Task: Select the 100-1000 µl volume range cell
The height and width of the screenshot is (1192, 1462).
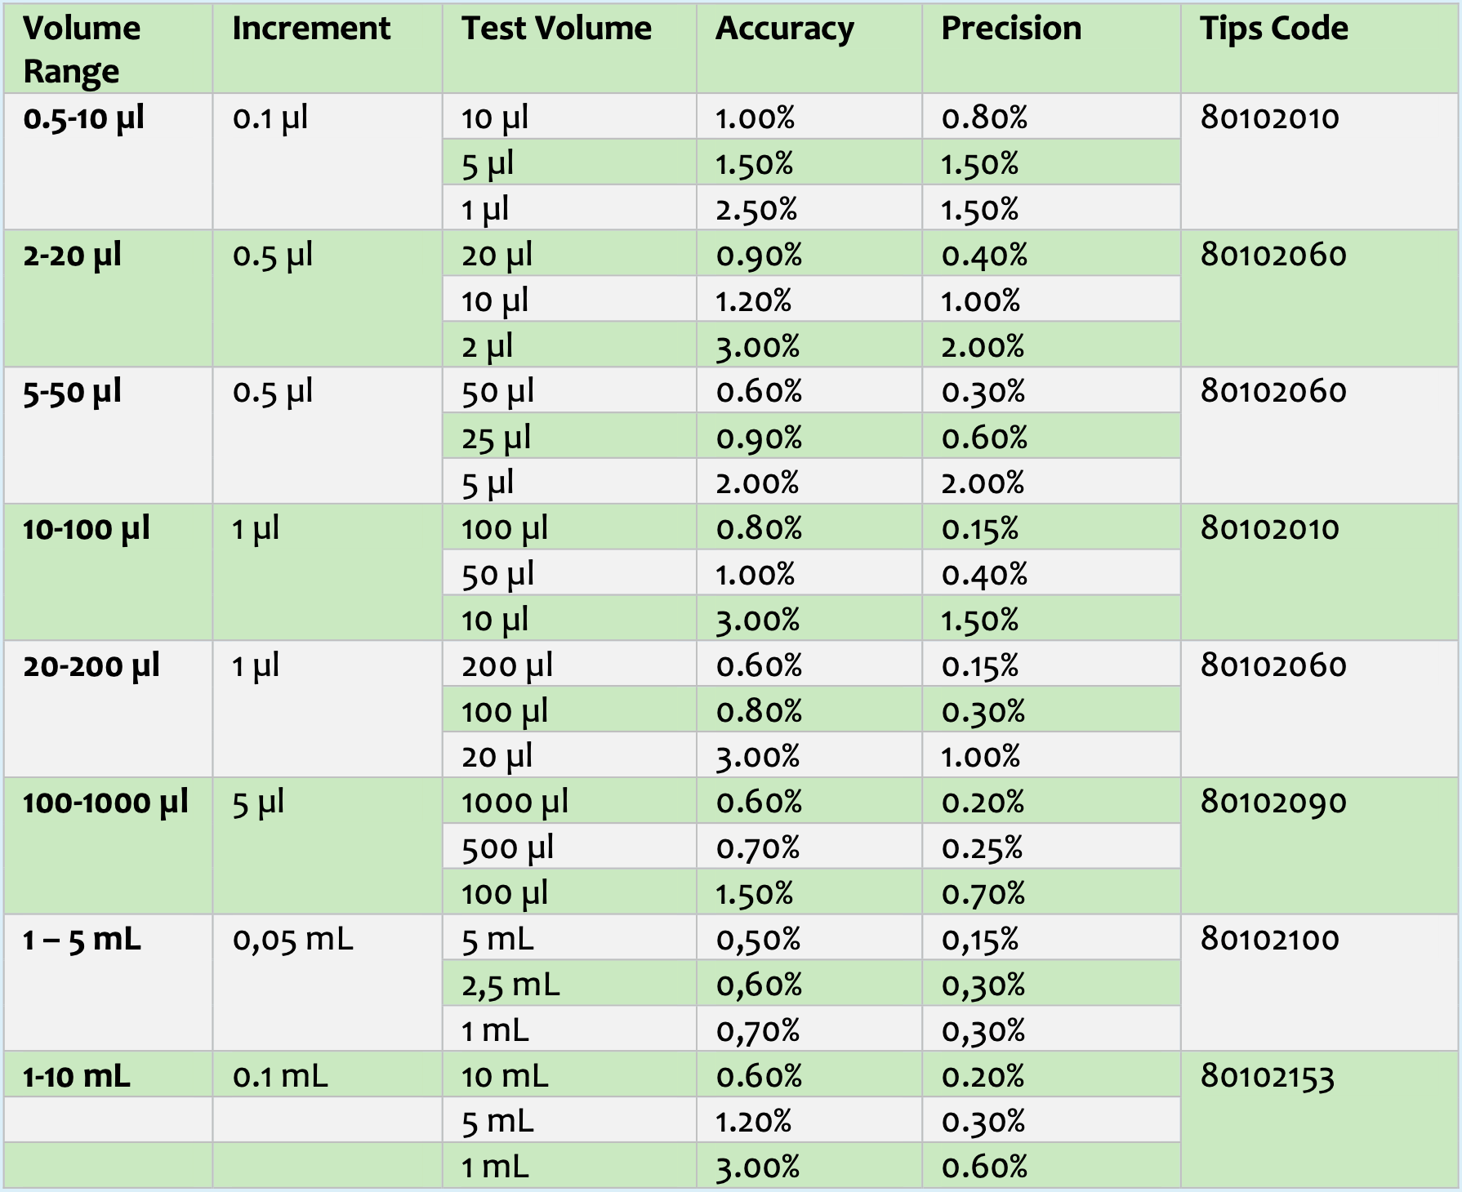Action: [x=108, y=845]
